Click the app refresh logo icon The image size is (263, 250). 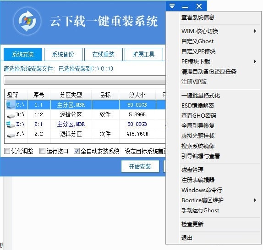[x=27, y=21]
